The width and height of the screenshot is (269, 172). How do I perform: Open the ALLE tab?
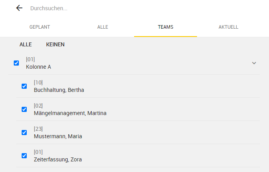tap(103, 27)
